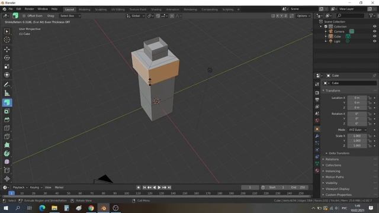The image size is (379, 213).
Task: Play the animation forward
Action: 159,188
